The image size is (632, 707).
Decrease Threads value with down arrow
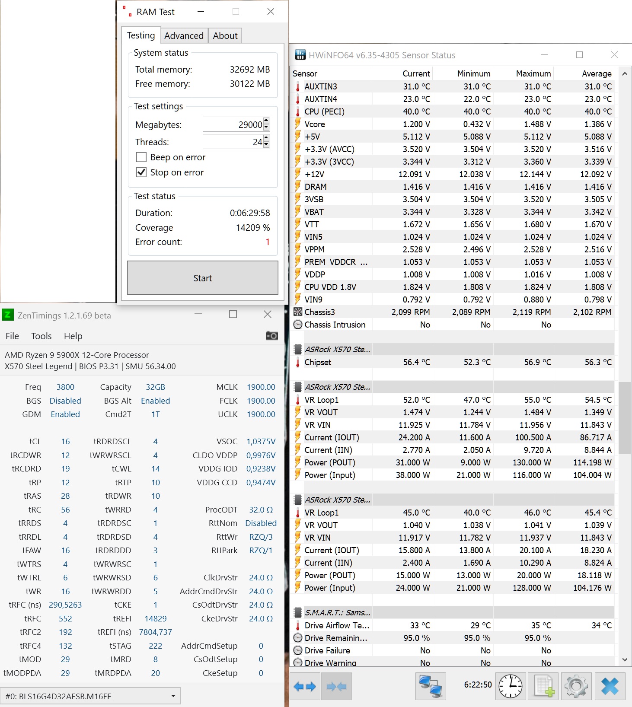point(266,144)
